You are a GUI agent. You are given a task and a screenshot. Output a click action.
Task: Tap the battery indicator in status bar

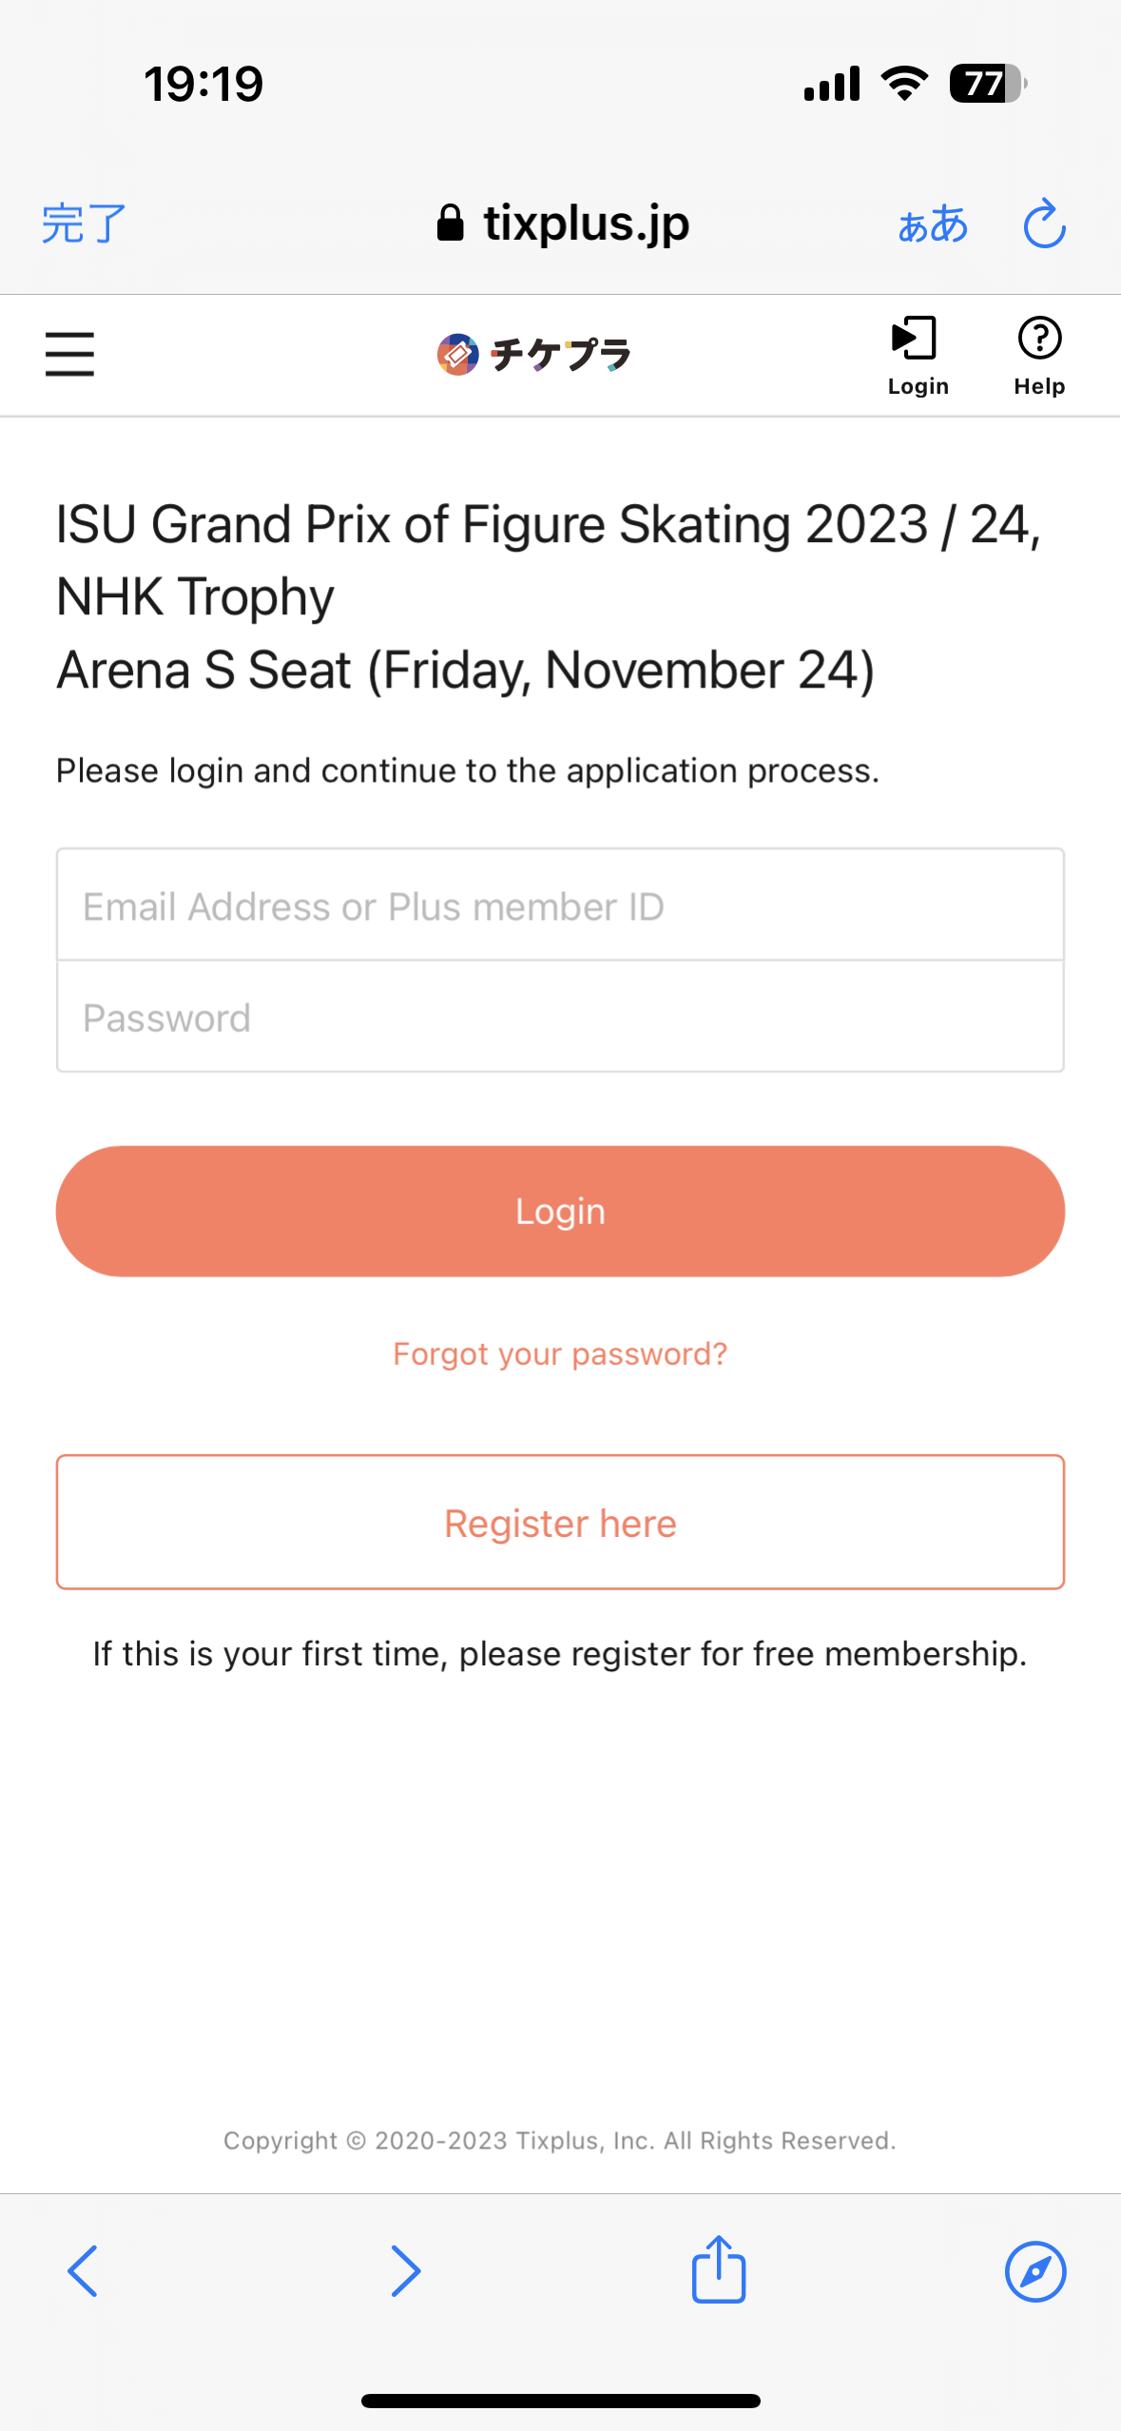tap(986, 84)
